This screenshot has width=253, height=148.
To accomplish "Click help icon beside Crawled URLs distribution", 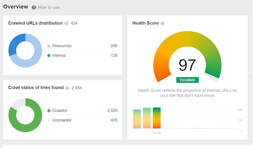I will tap(66, 23).
